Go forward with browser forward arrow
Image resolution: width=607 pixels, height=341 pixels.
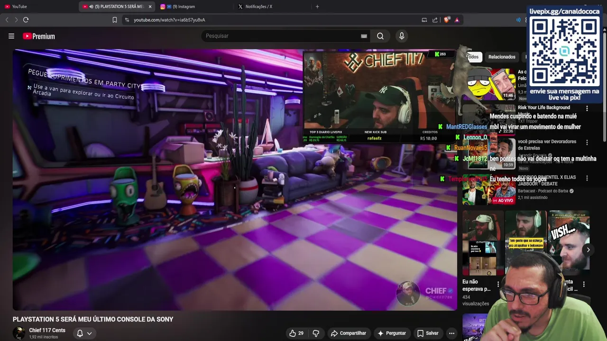click(x=16, y=20)
